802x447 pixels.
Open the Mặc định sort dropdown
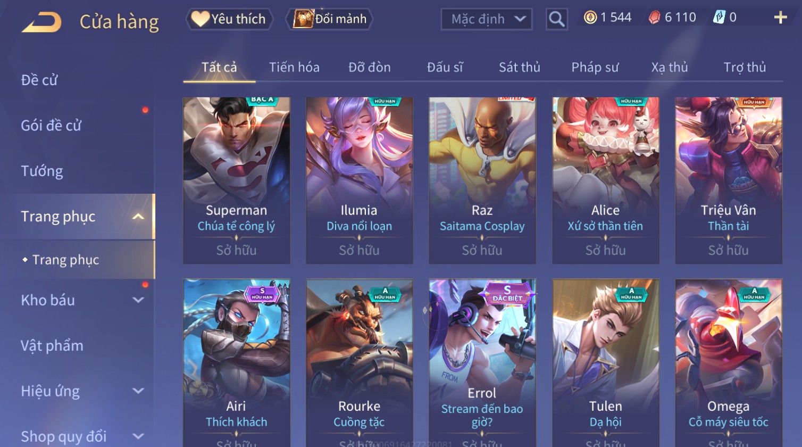pyautogui.click(x=487, y=19)
